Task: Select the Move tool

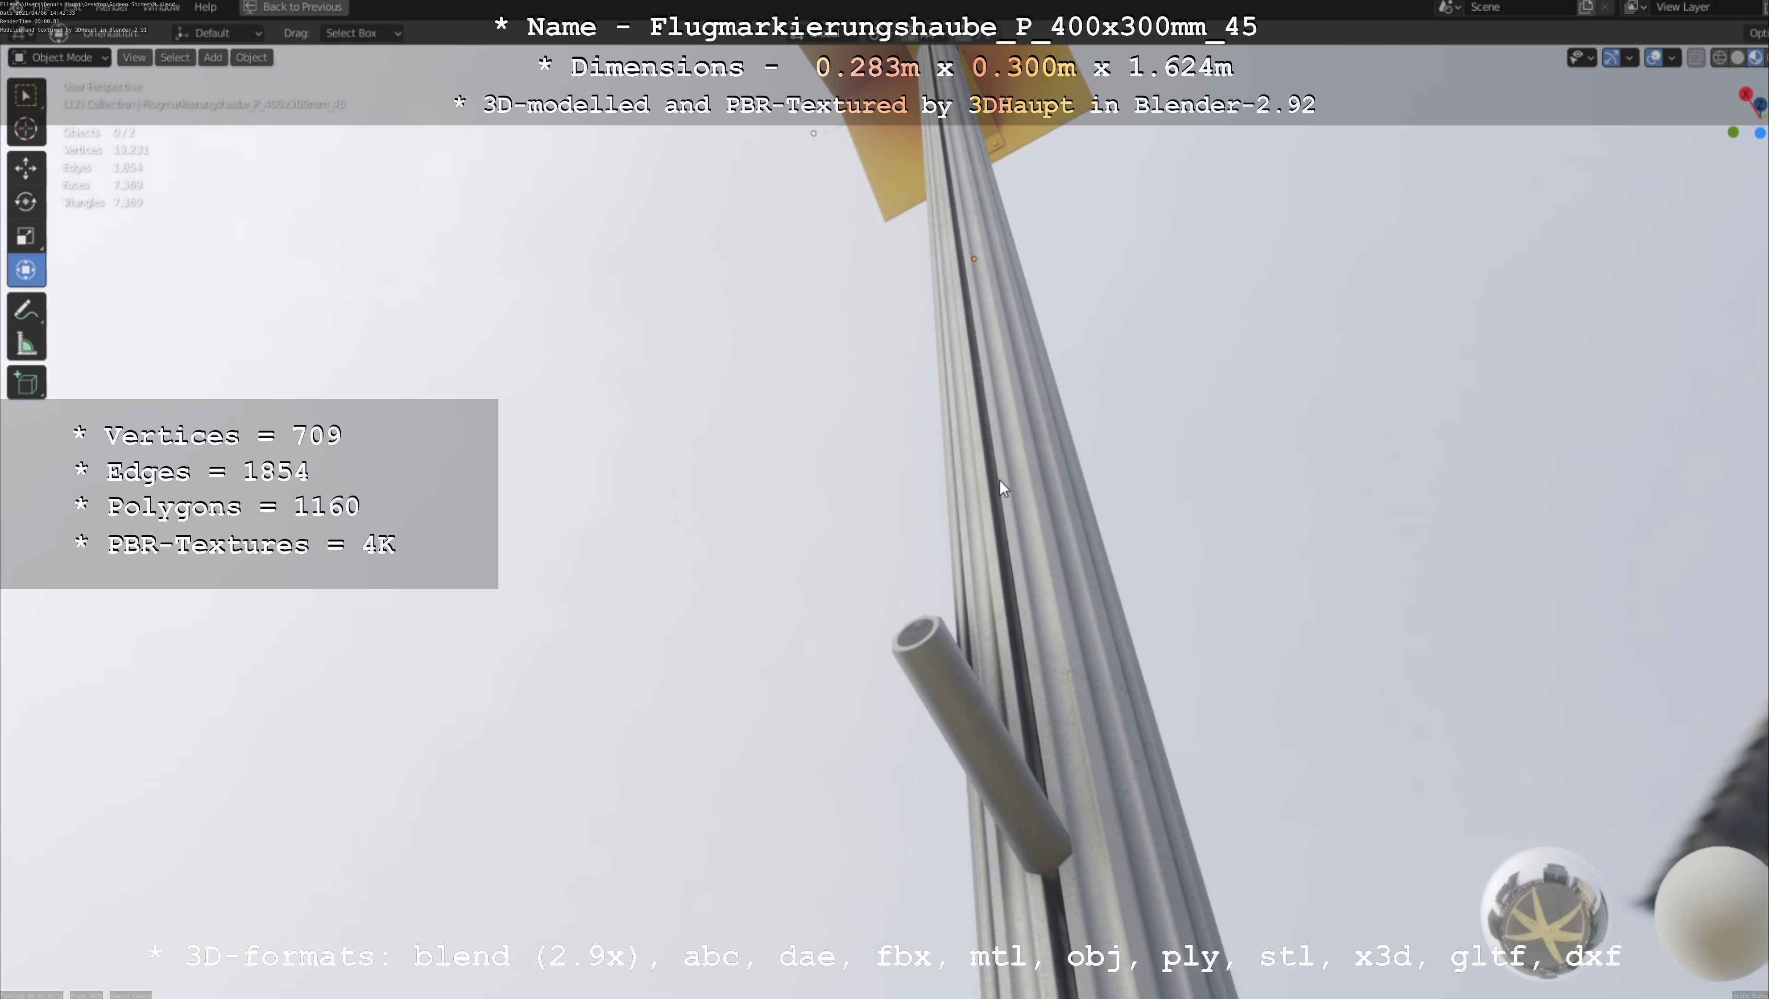Action: (26, 168)
